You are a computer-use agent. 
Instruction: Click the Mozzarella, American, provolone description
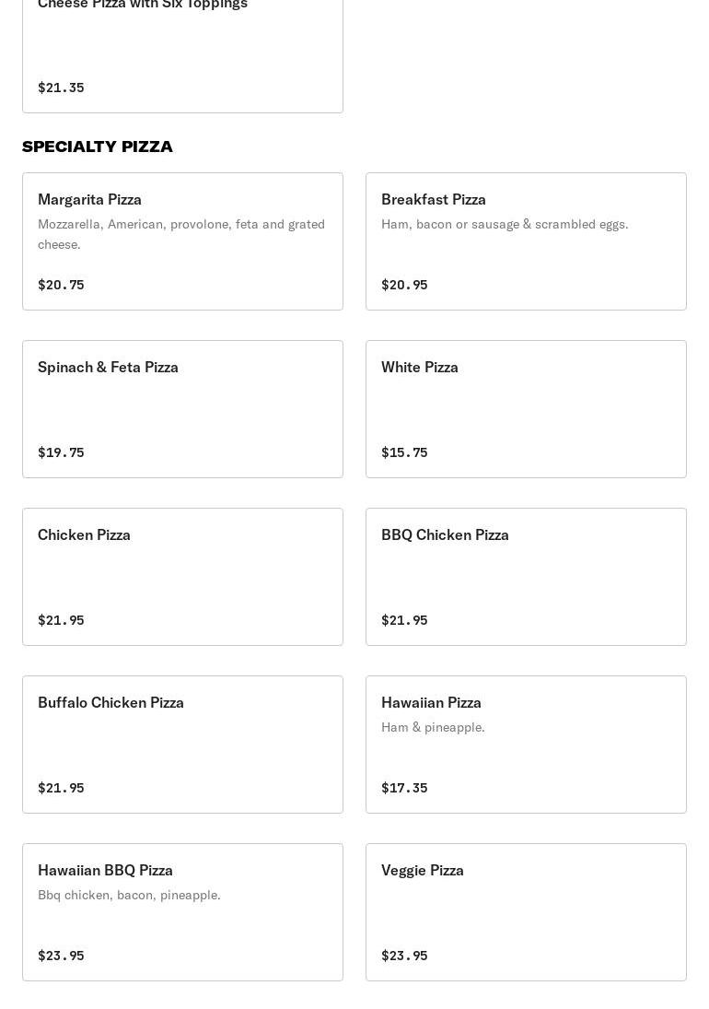coord(181,234)
